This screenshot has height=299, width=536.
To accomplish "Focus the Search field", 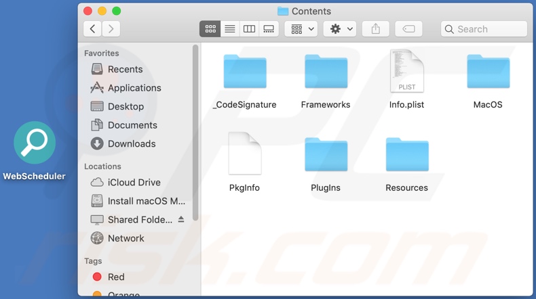I will point(484,29).
